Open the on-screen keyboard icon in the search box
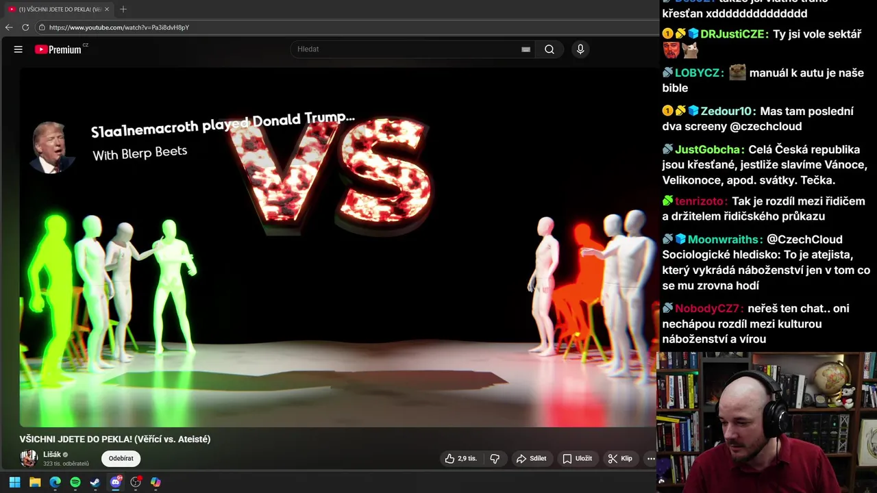This screenshot has width=877, height=493. tap(526, 49)
